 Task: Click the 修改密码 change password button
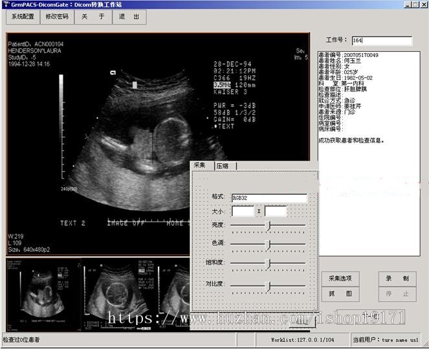pos(57,17)
